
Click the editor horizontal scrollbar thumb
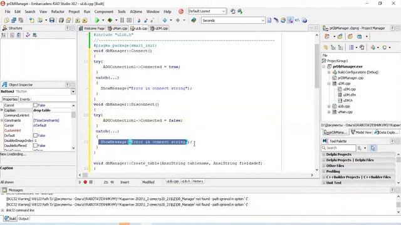coord(85,175)
